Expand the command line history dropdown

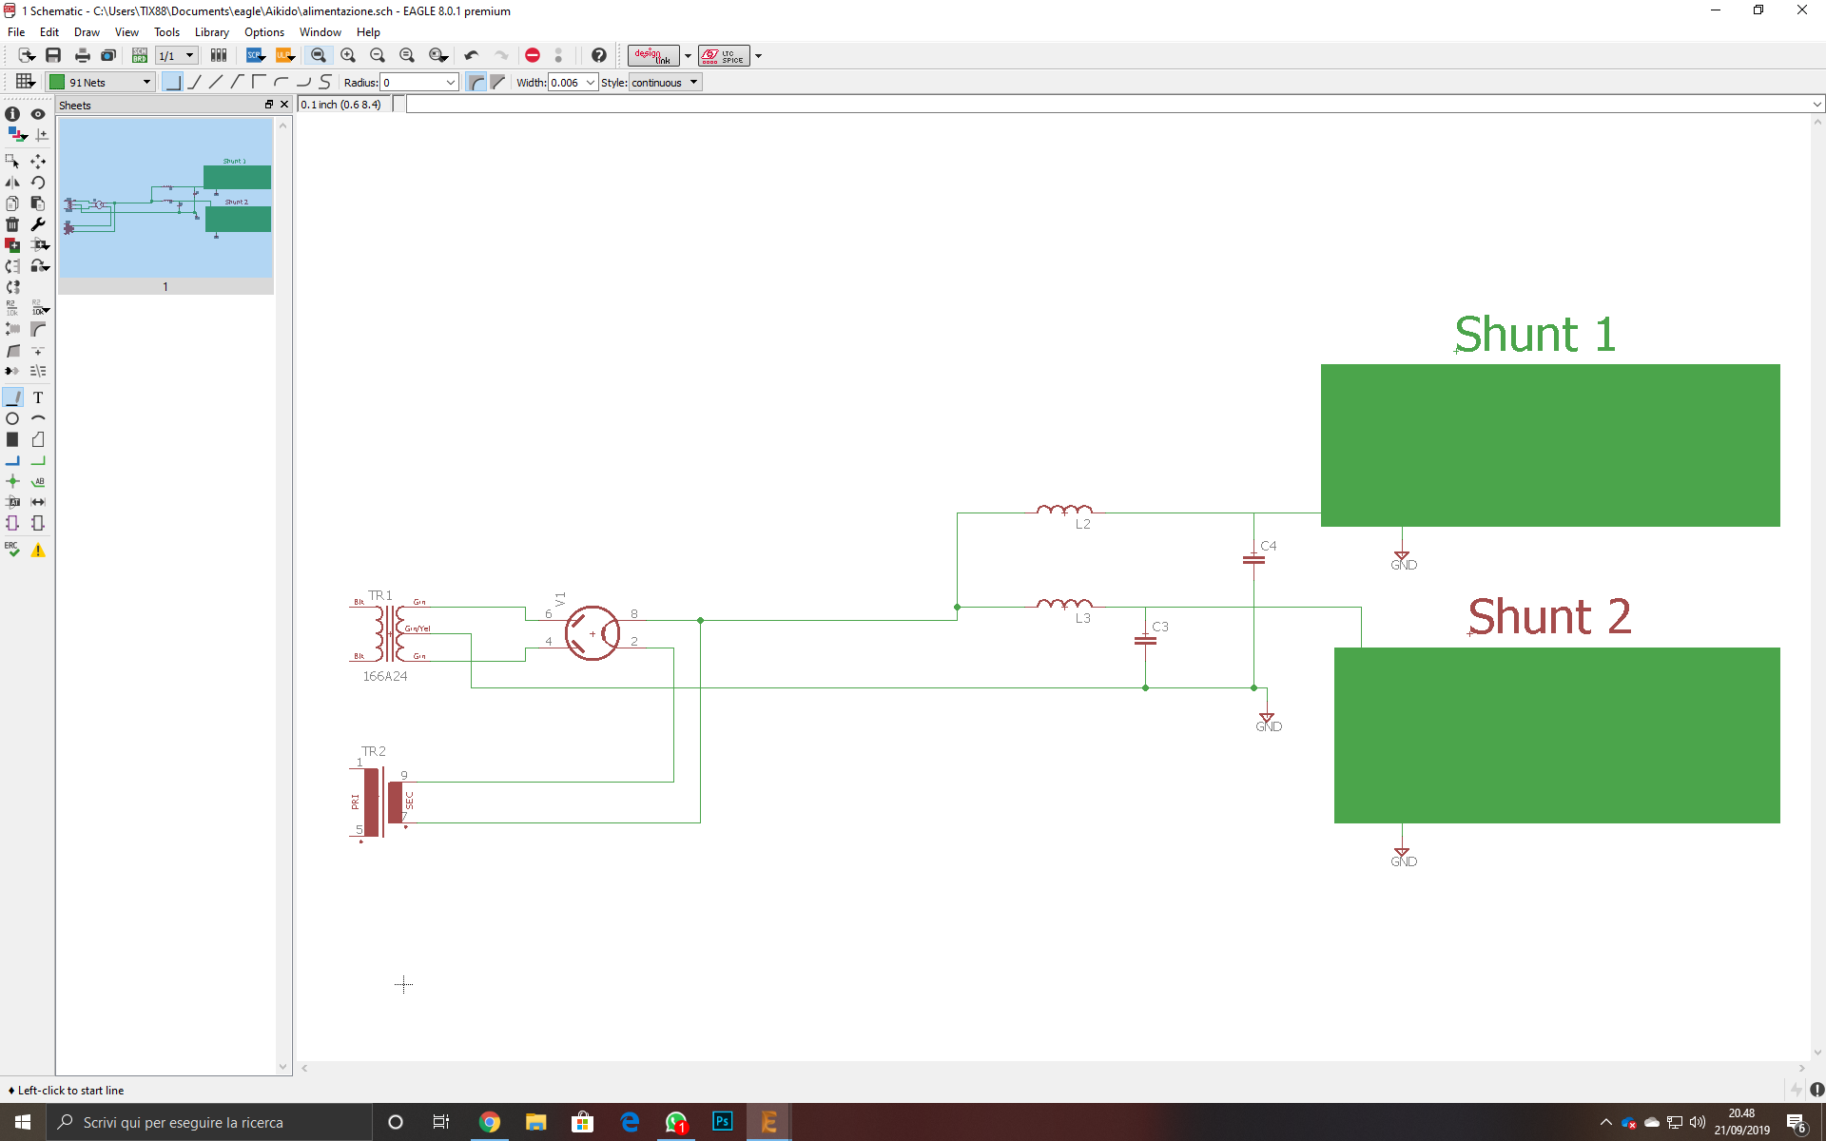[x=1817, y=105]
